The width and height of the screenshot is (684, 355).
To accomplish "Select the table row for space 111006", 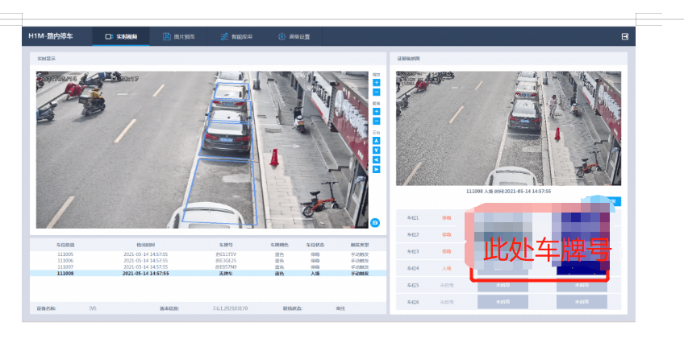I will click(x=208, y=261).
